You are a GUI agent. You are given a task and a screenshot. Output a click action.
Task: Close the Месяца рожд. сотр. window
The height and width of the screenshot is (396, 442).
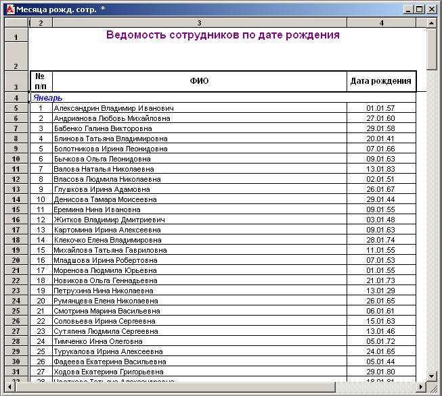(x=431, y=9)
